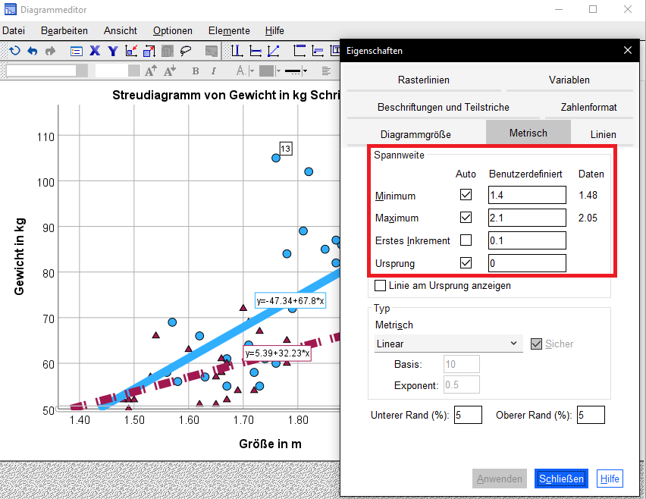The image size is (646, 499).
Task: Open the Optionen menu
Action: point(172,30)
